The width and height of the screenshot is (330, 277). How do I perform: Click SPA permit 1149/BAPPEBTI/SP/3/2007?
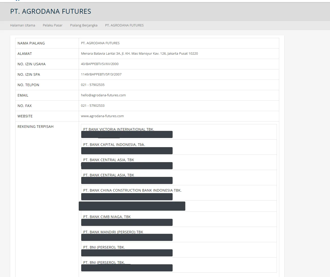(101, 74)
